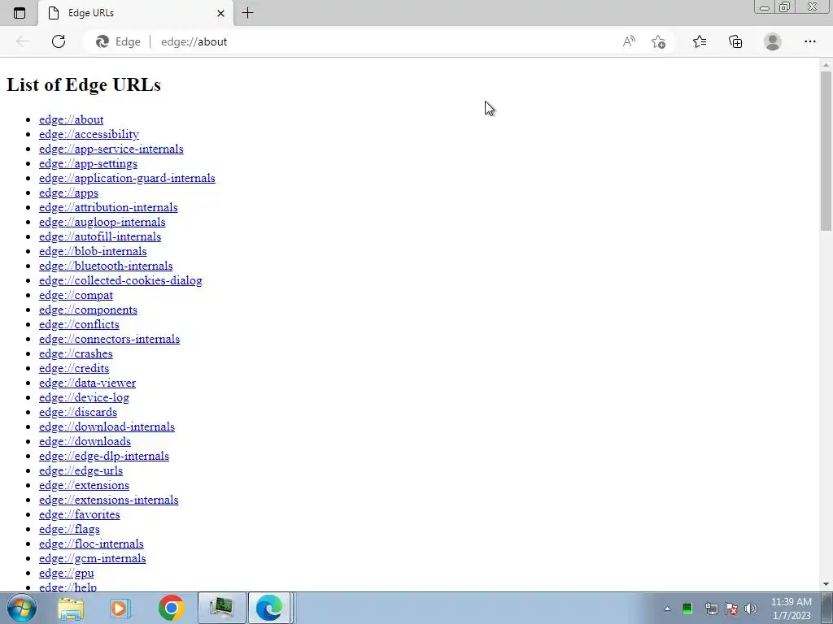This screenshot has width=833, height=624.
Task: Open the edge://attribution-internals link
Action: (x=108, y=207)
